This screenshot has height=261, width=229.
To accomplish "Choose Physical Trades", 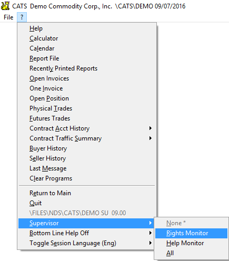I will pyautogui.click(x=87, y=108).
